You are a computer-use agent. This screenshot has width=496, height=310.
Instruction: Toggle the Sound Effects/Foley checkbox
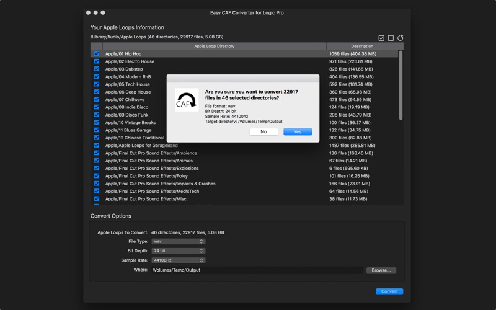pos(97,176)
